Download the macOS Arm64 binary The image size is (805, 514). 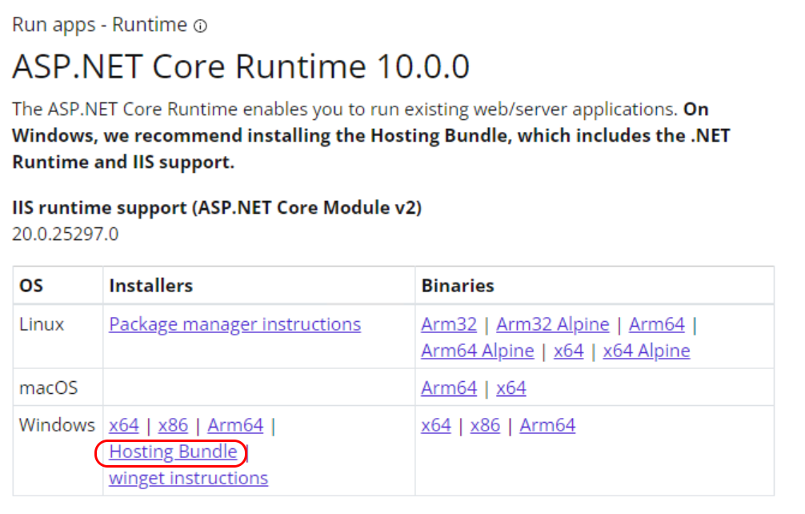pyautogui.click(x=448, y=388)
